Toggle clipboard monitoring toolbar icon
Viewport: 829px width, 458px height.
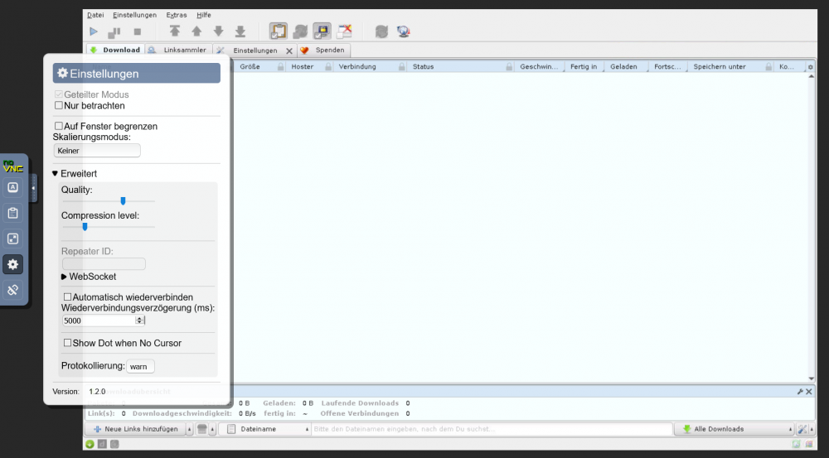(x=278, y=31)
